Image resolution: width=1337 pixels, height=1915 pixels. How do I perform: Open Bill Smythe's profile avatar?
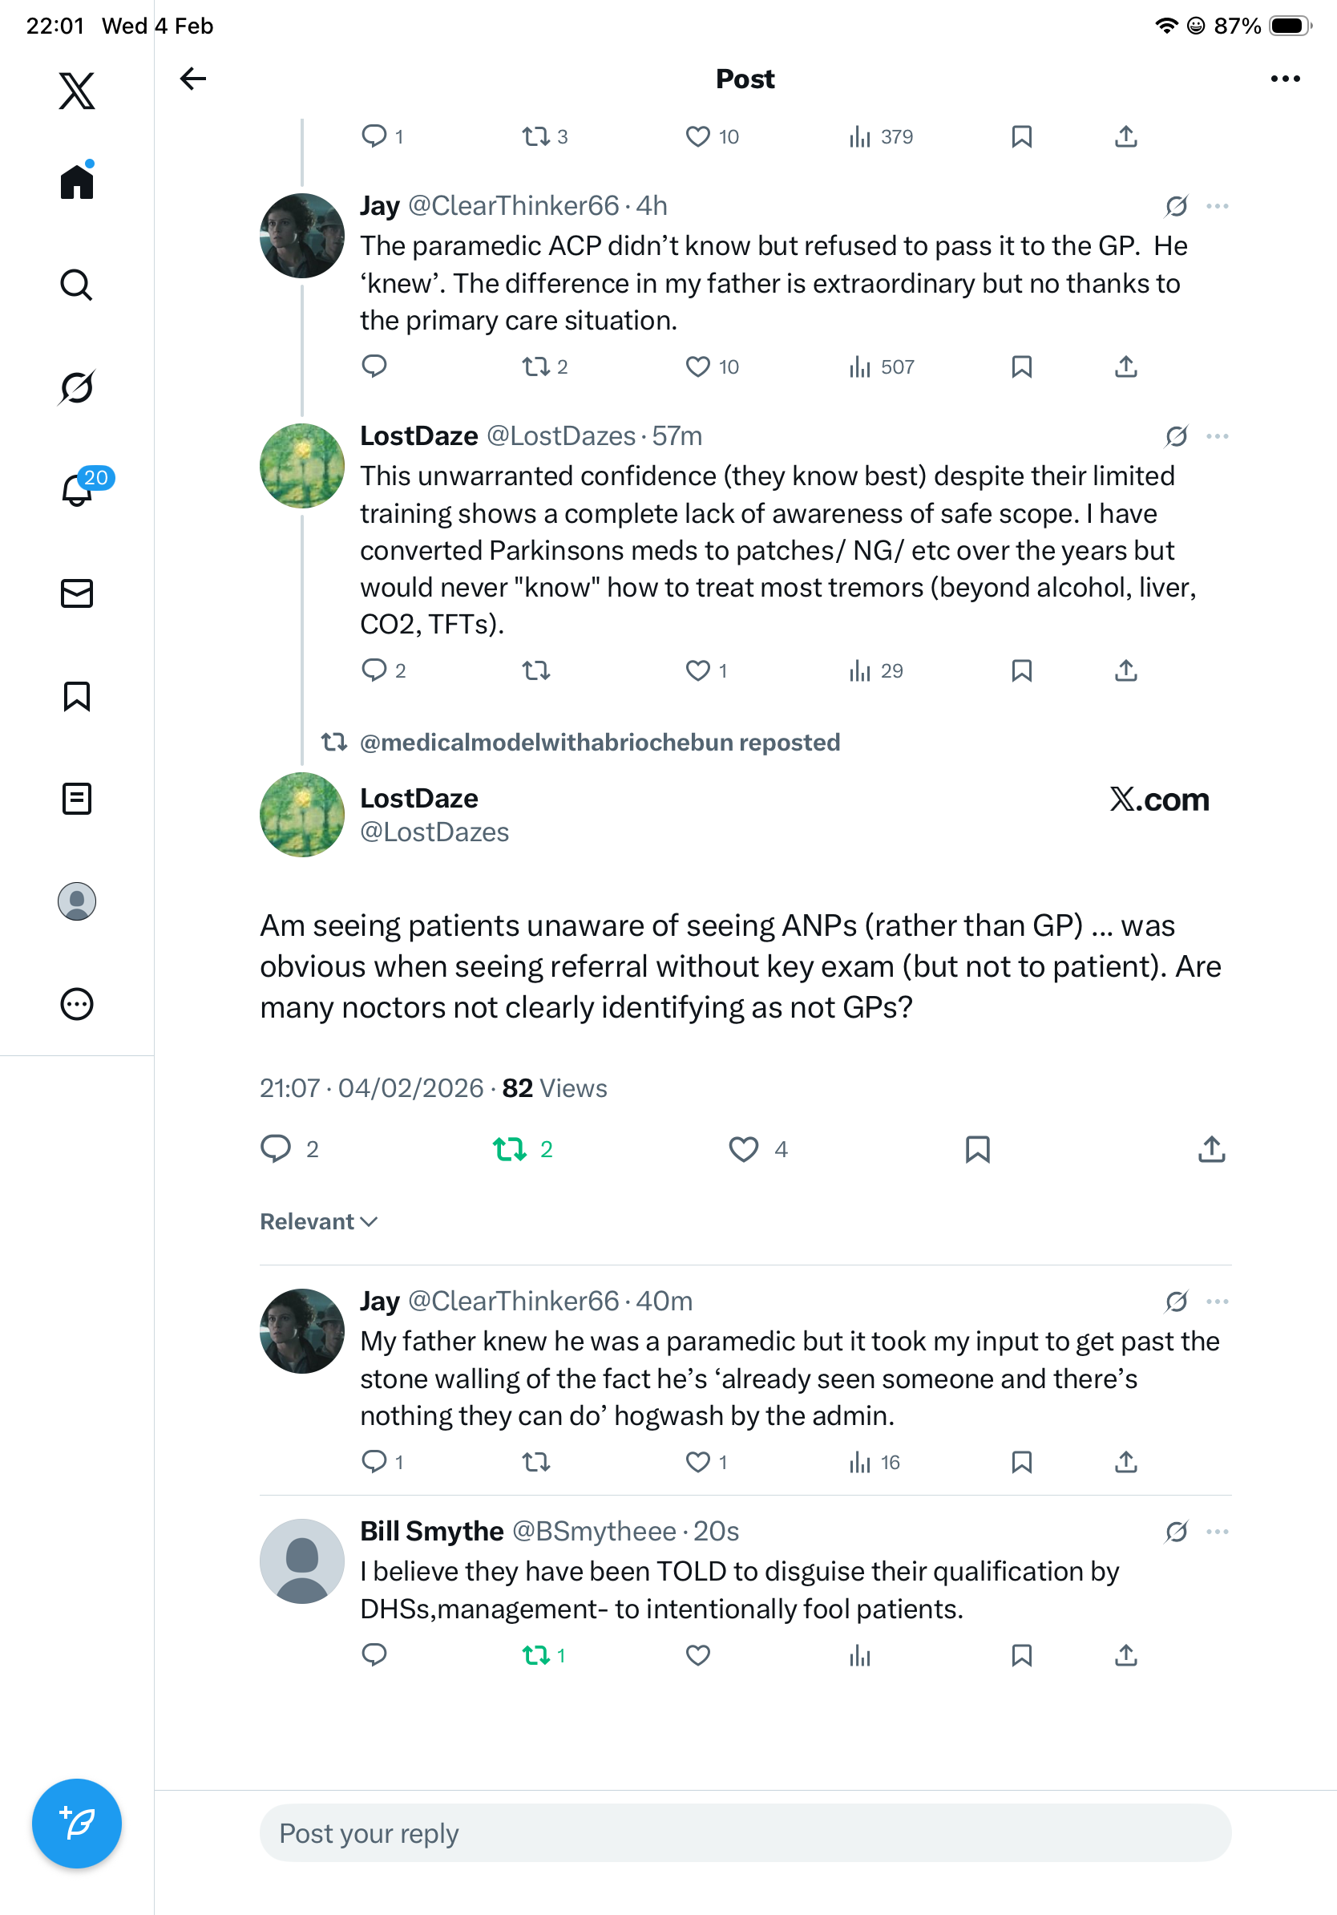[x=301, y=1561]
